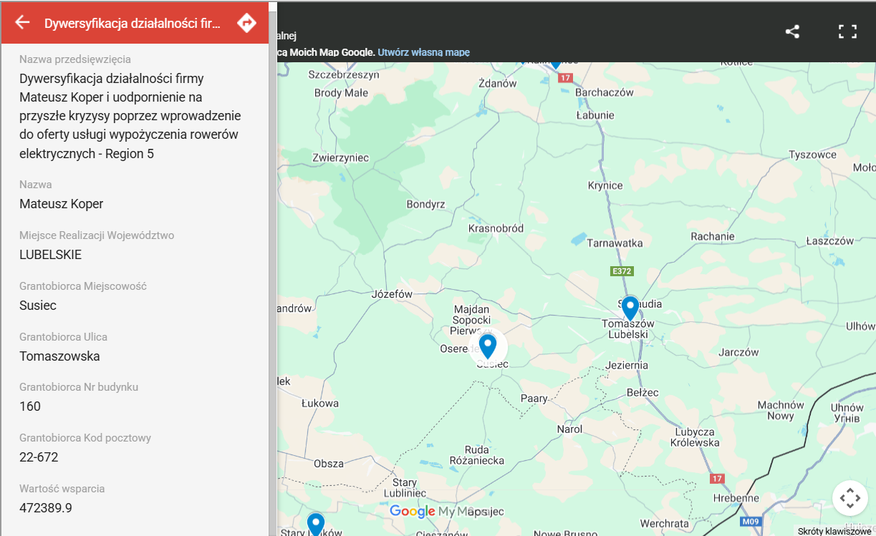Select the blue pin in bottom-left map corner
The width and height of the screenshot is (876, 536).
pyautogui.click(x=315, y=523)
